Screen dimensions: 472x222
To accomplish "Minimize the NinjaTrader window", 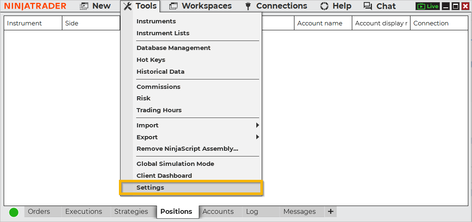I will 446,6.
